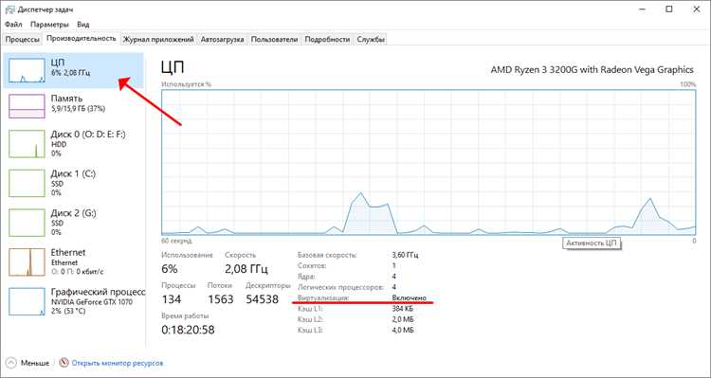Select the Ethernet label in sidebar

[x=68, y=252]
